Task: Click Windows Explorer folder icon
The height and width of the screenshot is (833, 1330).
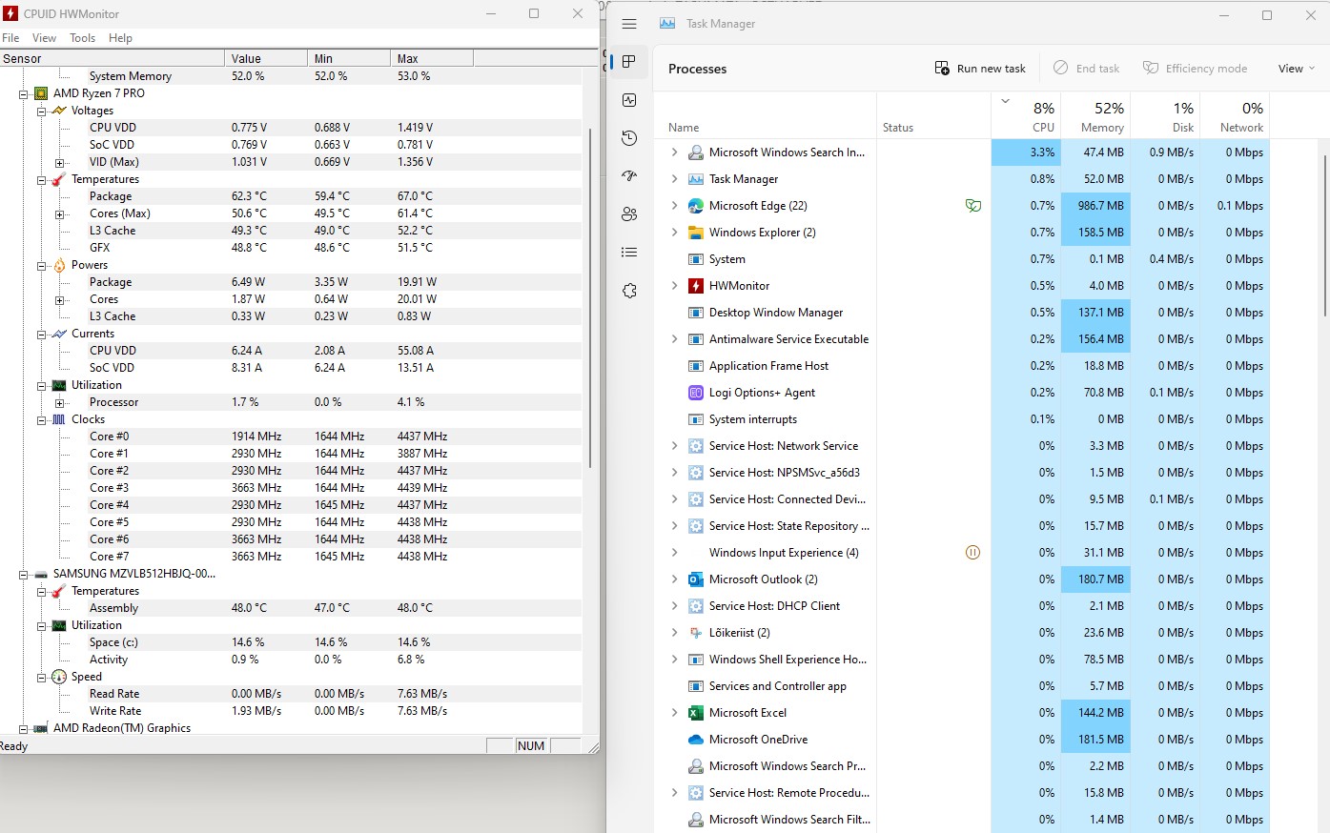Action: (696, 233)
